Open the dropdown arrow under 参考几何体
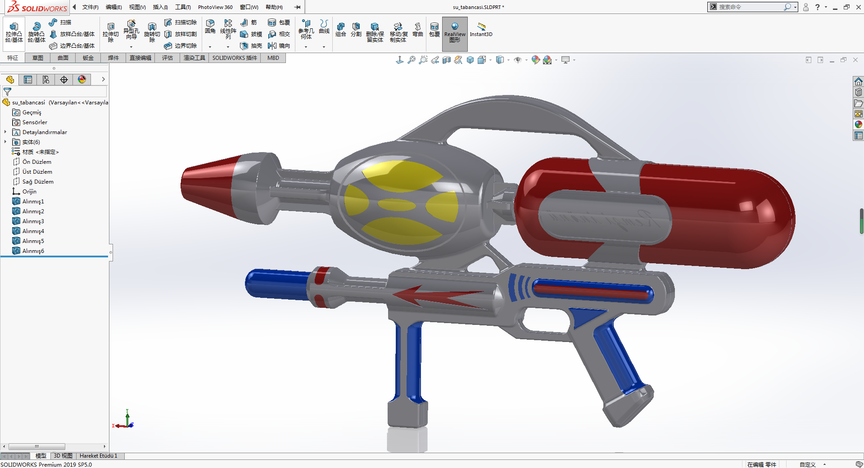The width and height of the screenshot is (864, 468). coord(306,47)
